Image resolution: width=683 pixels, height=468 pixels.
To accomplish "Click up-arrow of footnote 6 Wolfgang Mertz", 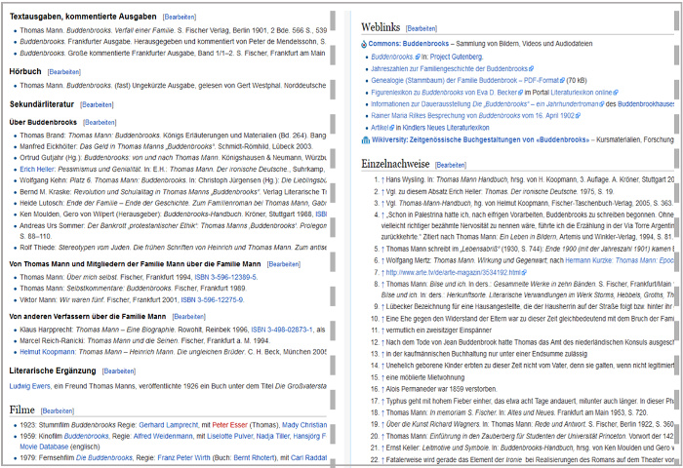I will (x=381, y=262).
